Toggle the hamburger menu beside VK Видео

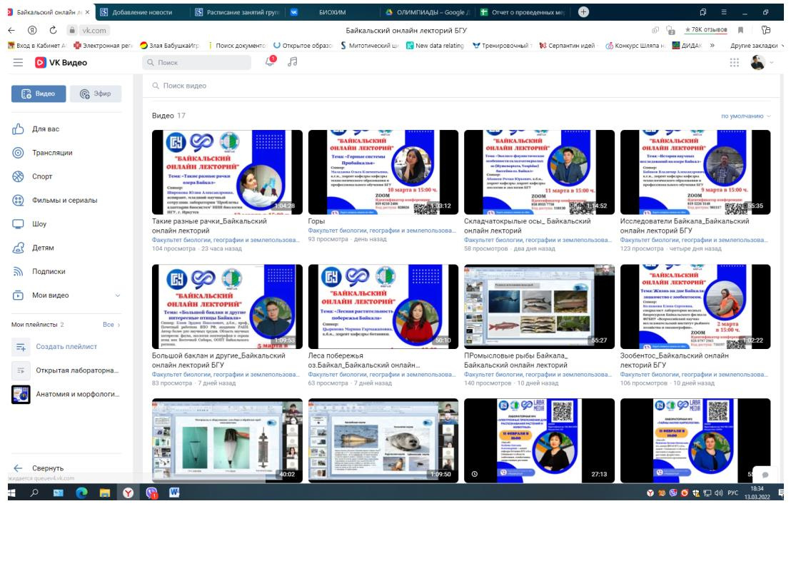[x=18, y=63]
